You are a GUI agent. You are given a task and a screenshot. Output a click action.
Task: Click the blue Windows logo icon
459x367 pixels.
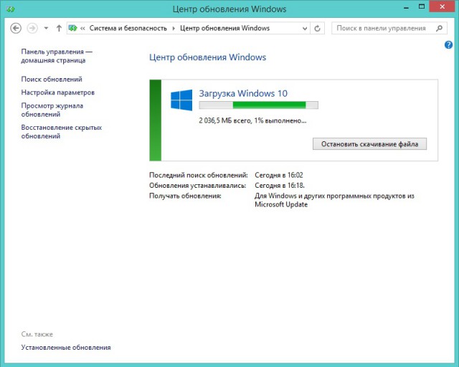click(x=181, y=100)
